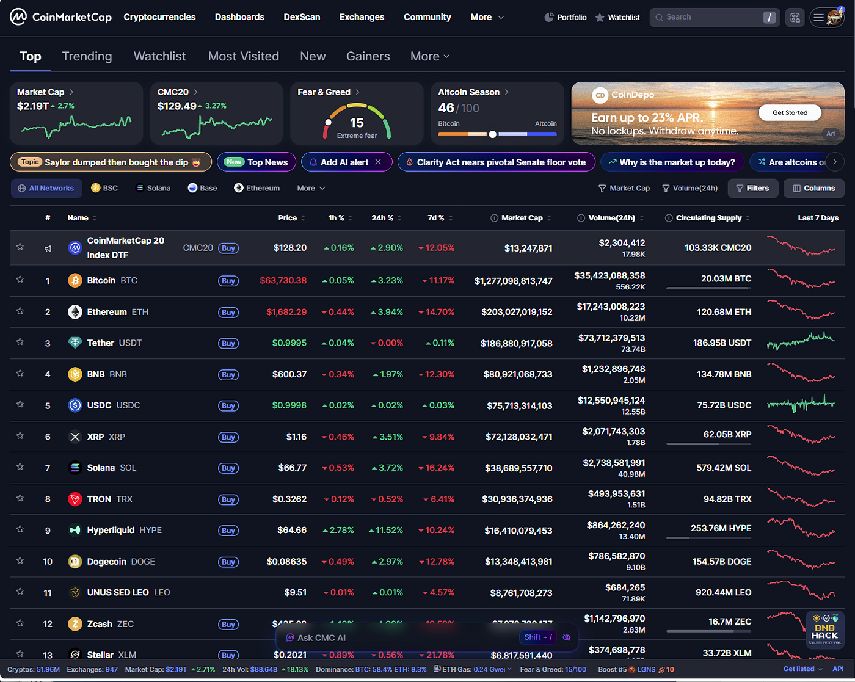
Task: Click the Bitcoin coin logo
Action: [x=75, y=281]
